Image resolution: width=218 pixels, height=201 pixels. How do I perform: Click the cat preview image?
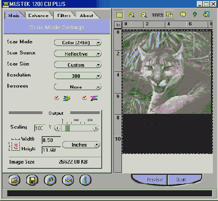pos(167,72)
